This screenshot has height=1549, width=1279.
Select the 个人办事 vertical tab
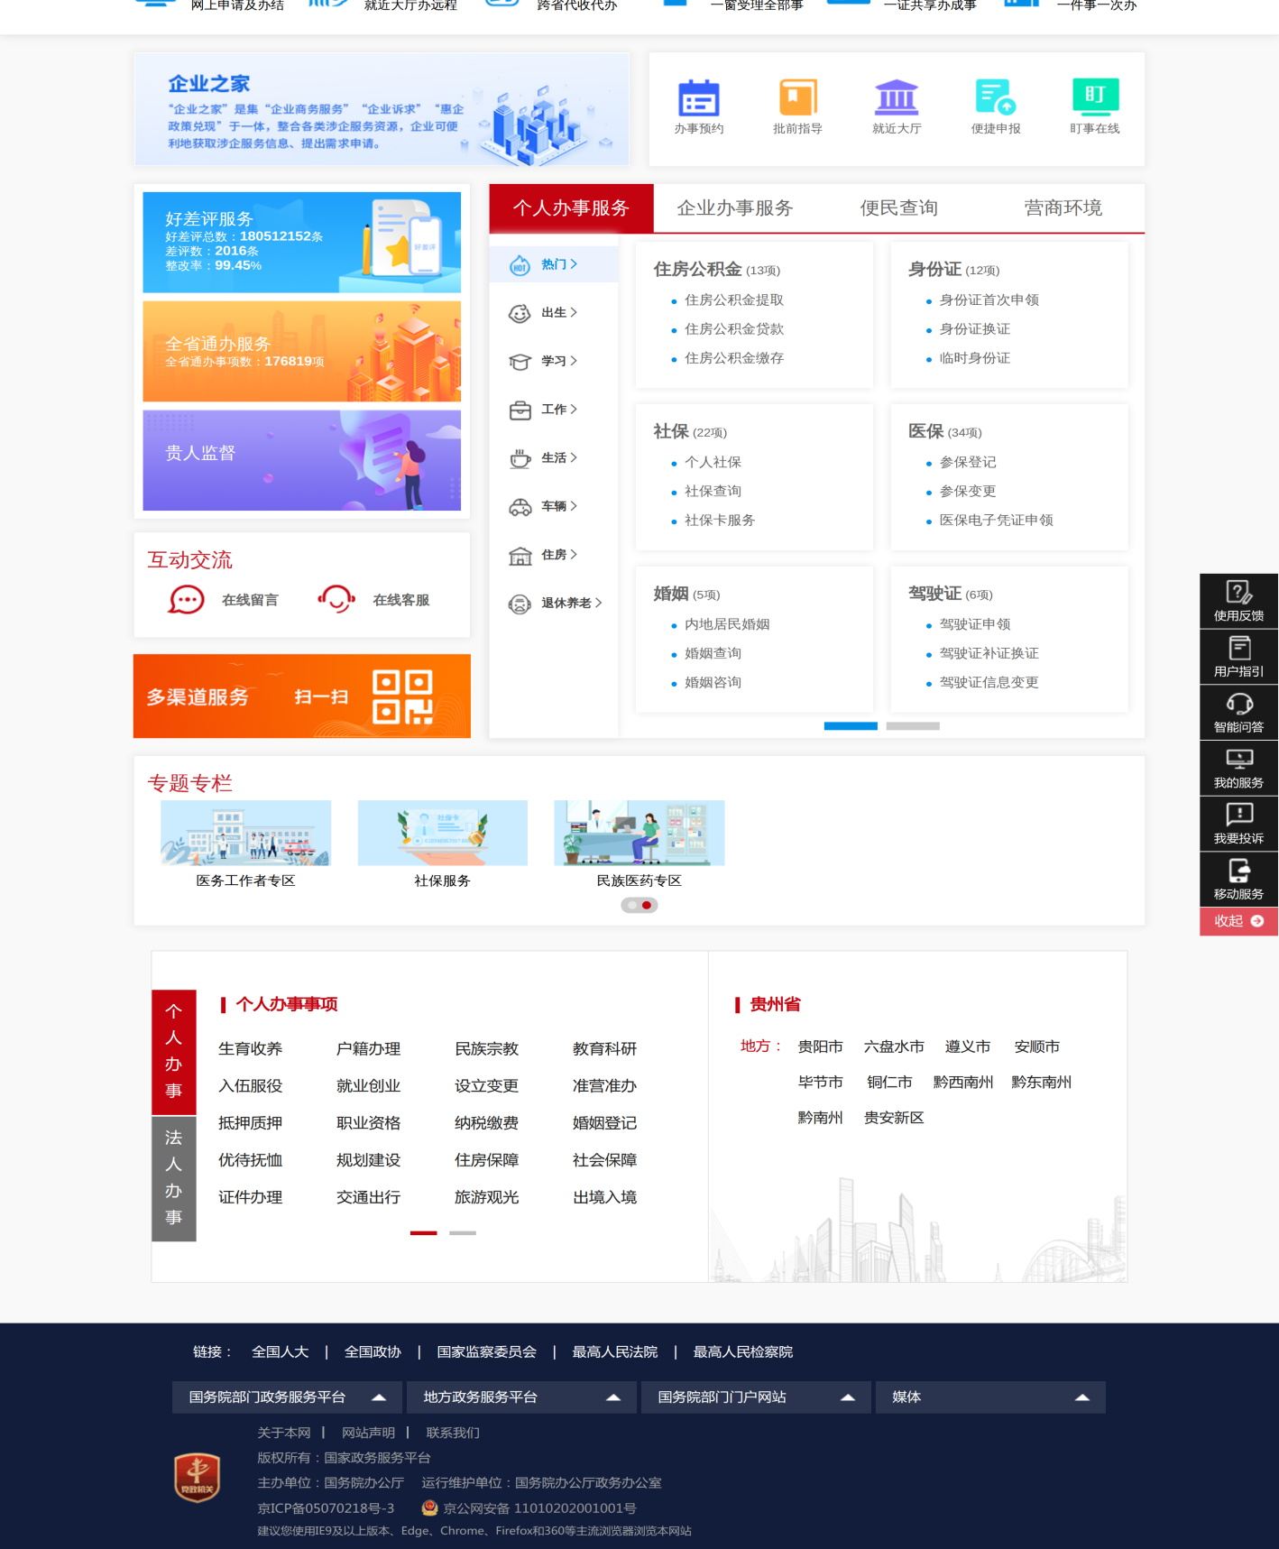pyautogui.click(x=173, y=1052)
